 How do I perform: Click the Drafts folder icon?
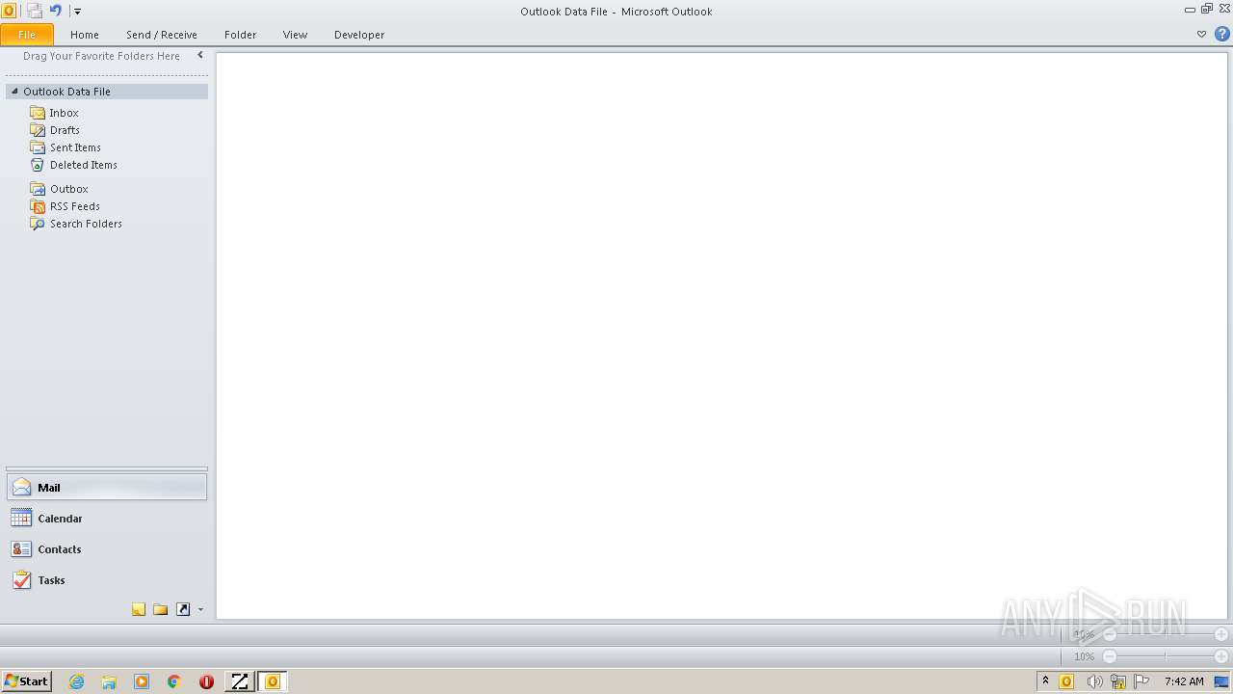pos(38,130)
